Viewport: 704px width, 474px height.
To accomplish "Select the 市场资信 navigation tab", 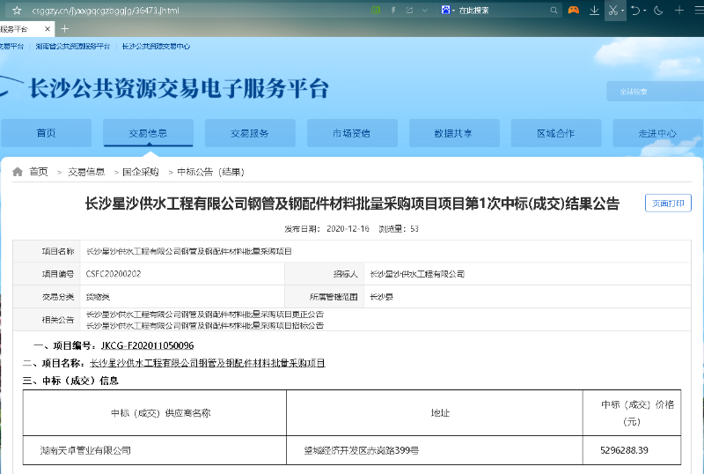I will pos(351,133).
